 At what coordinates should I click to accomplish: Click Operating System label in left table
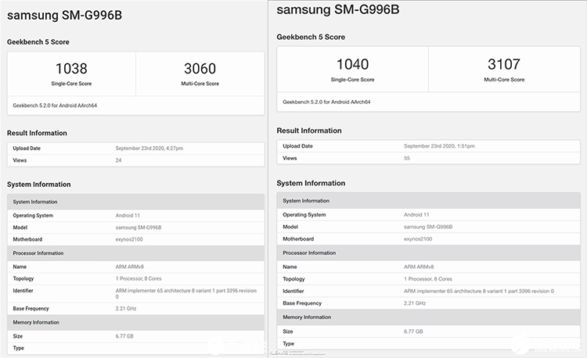click(x=33, y=216)
